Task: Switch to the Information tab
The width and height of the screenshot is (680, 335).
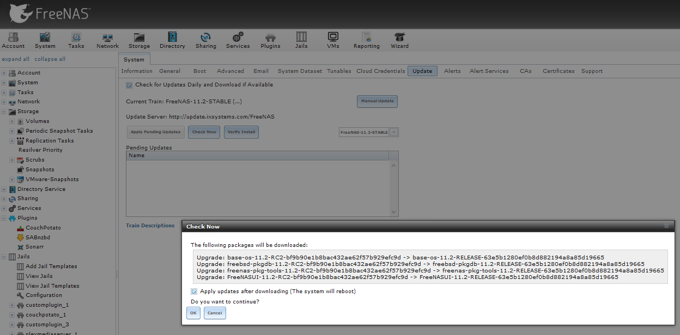Action: [x=137, y=71]
